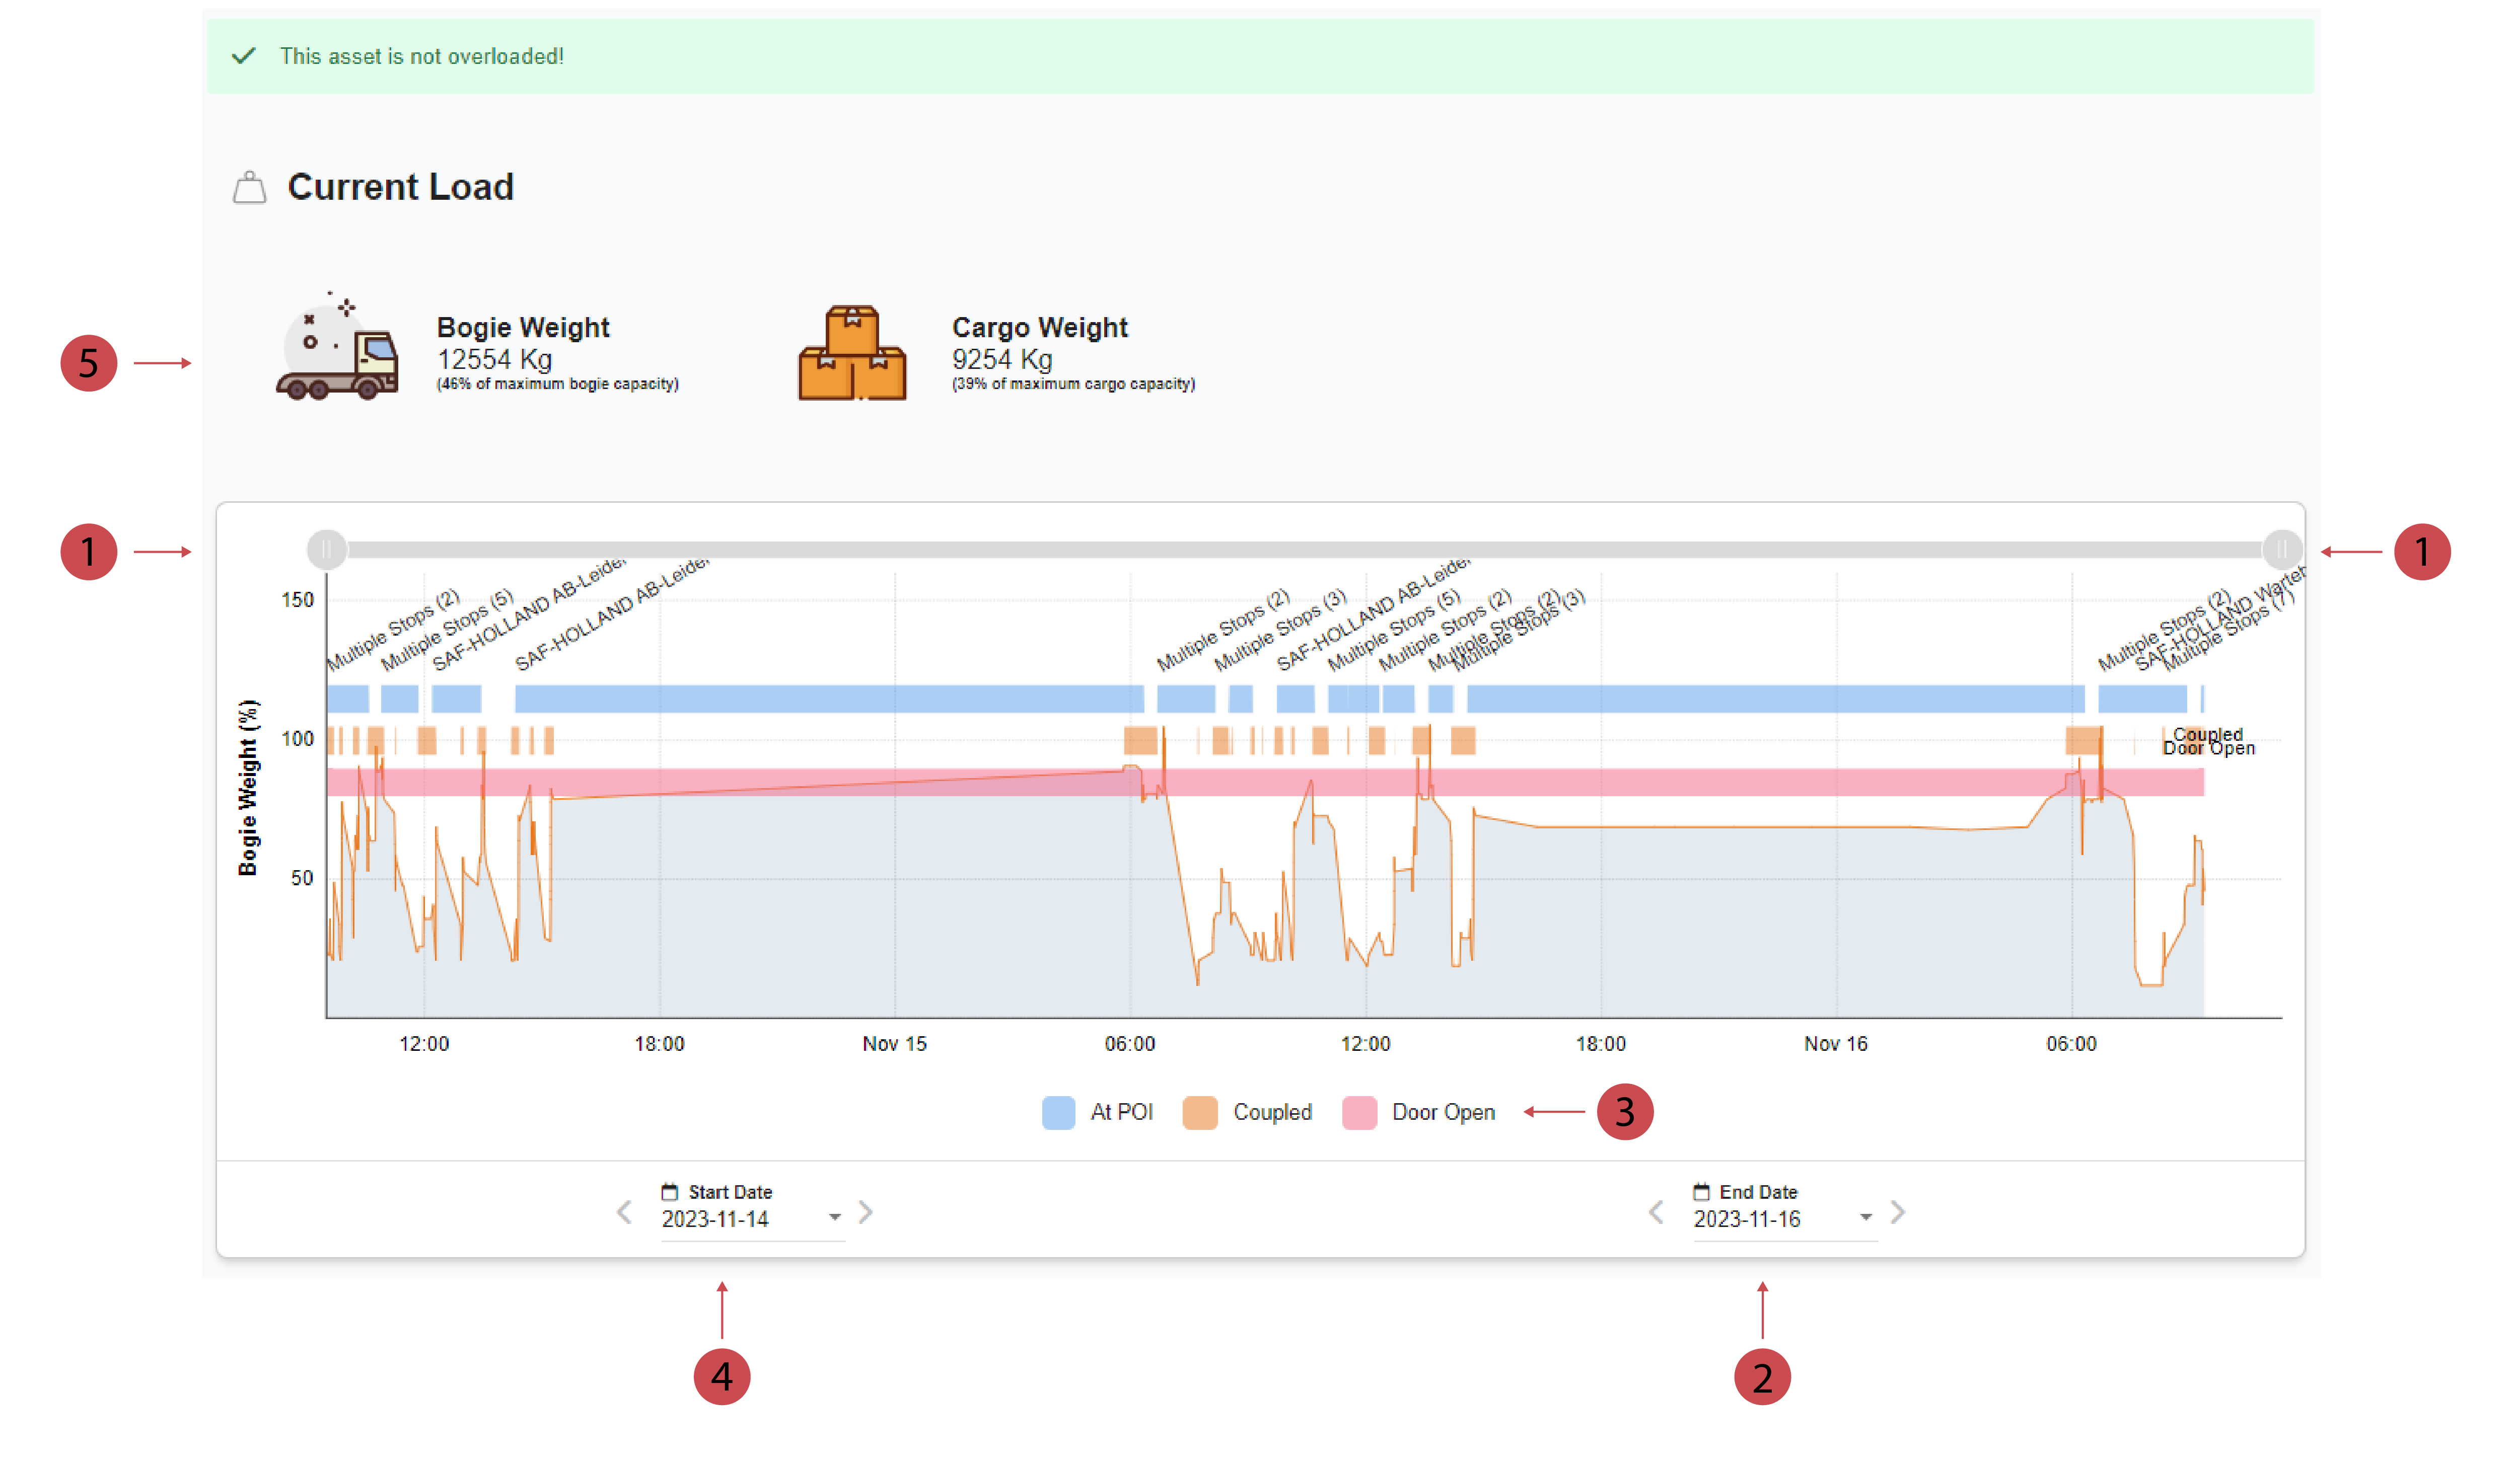Toggle the At POI legend series

click(1121, 1112)
